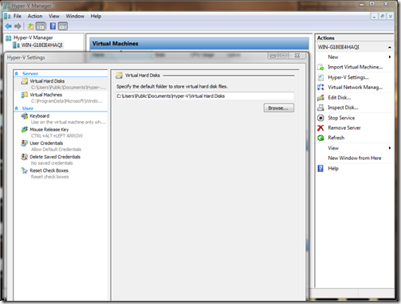Click Edit Disk... action
The image size is (401, 304).
click(339, 98)
